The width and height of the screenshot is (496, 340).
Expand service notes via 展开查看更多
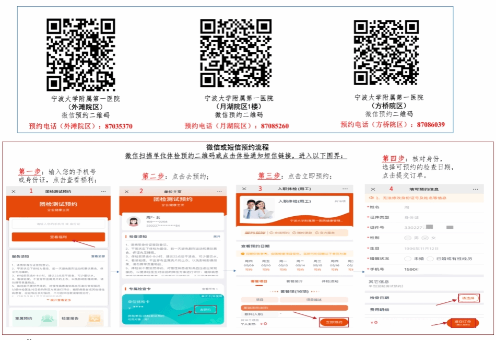[x=58, y=300]
